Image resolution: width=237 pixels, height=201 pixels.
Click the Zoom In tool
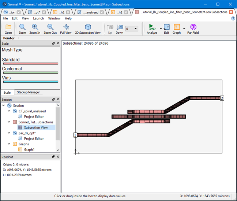pyautogui.click(x=35, y=29)
